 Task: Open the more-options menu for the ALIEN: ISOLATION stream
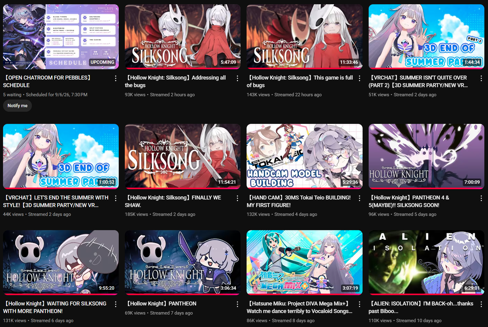[x=481, y=304]
